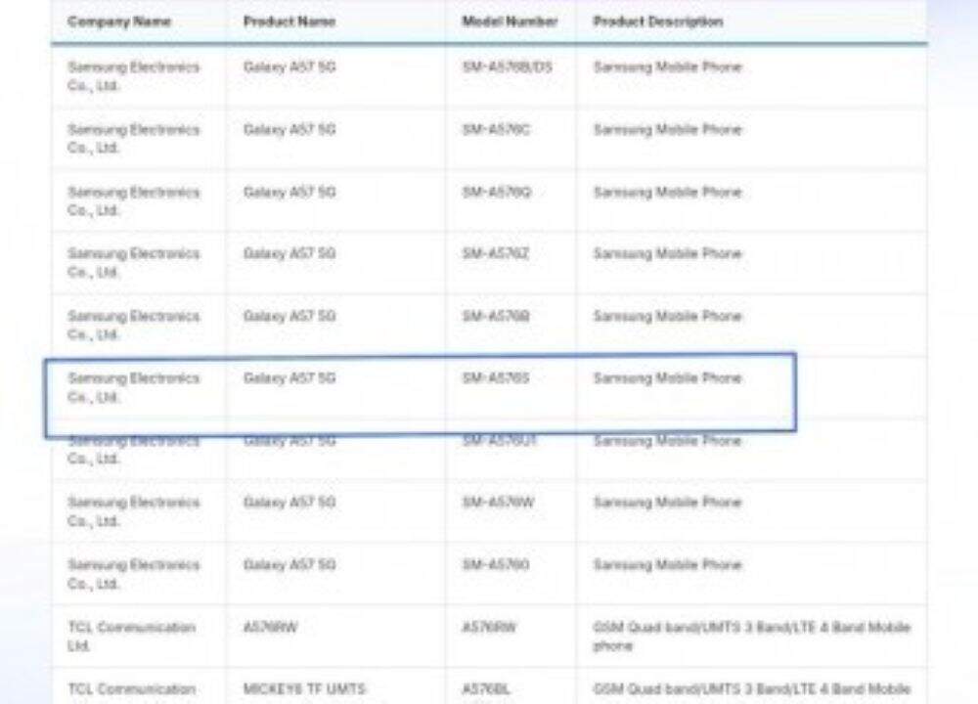
Task: Click Galaxy A57 5G in the SM-A576W row
Action: coord(289,502)
